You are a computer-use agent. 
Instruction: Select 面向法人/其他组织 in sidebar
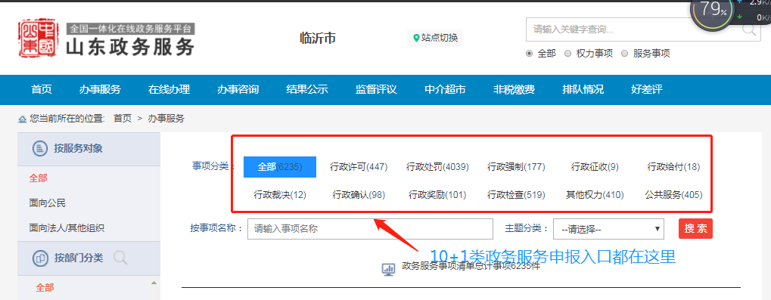click(67, 227)
